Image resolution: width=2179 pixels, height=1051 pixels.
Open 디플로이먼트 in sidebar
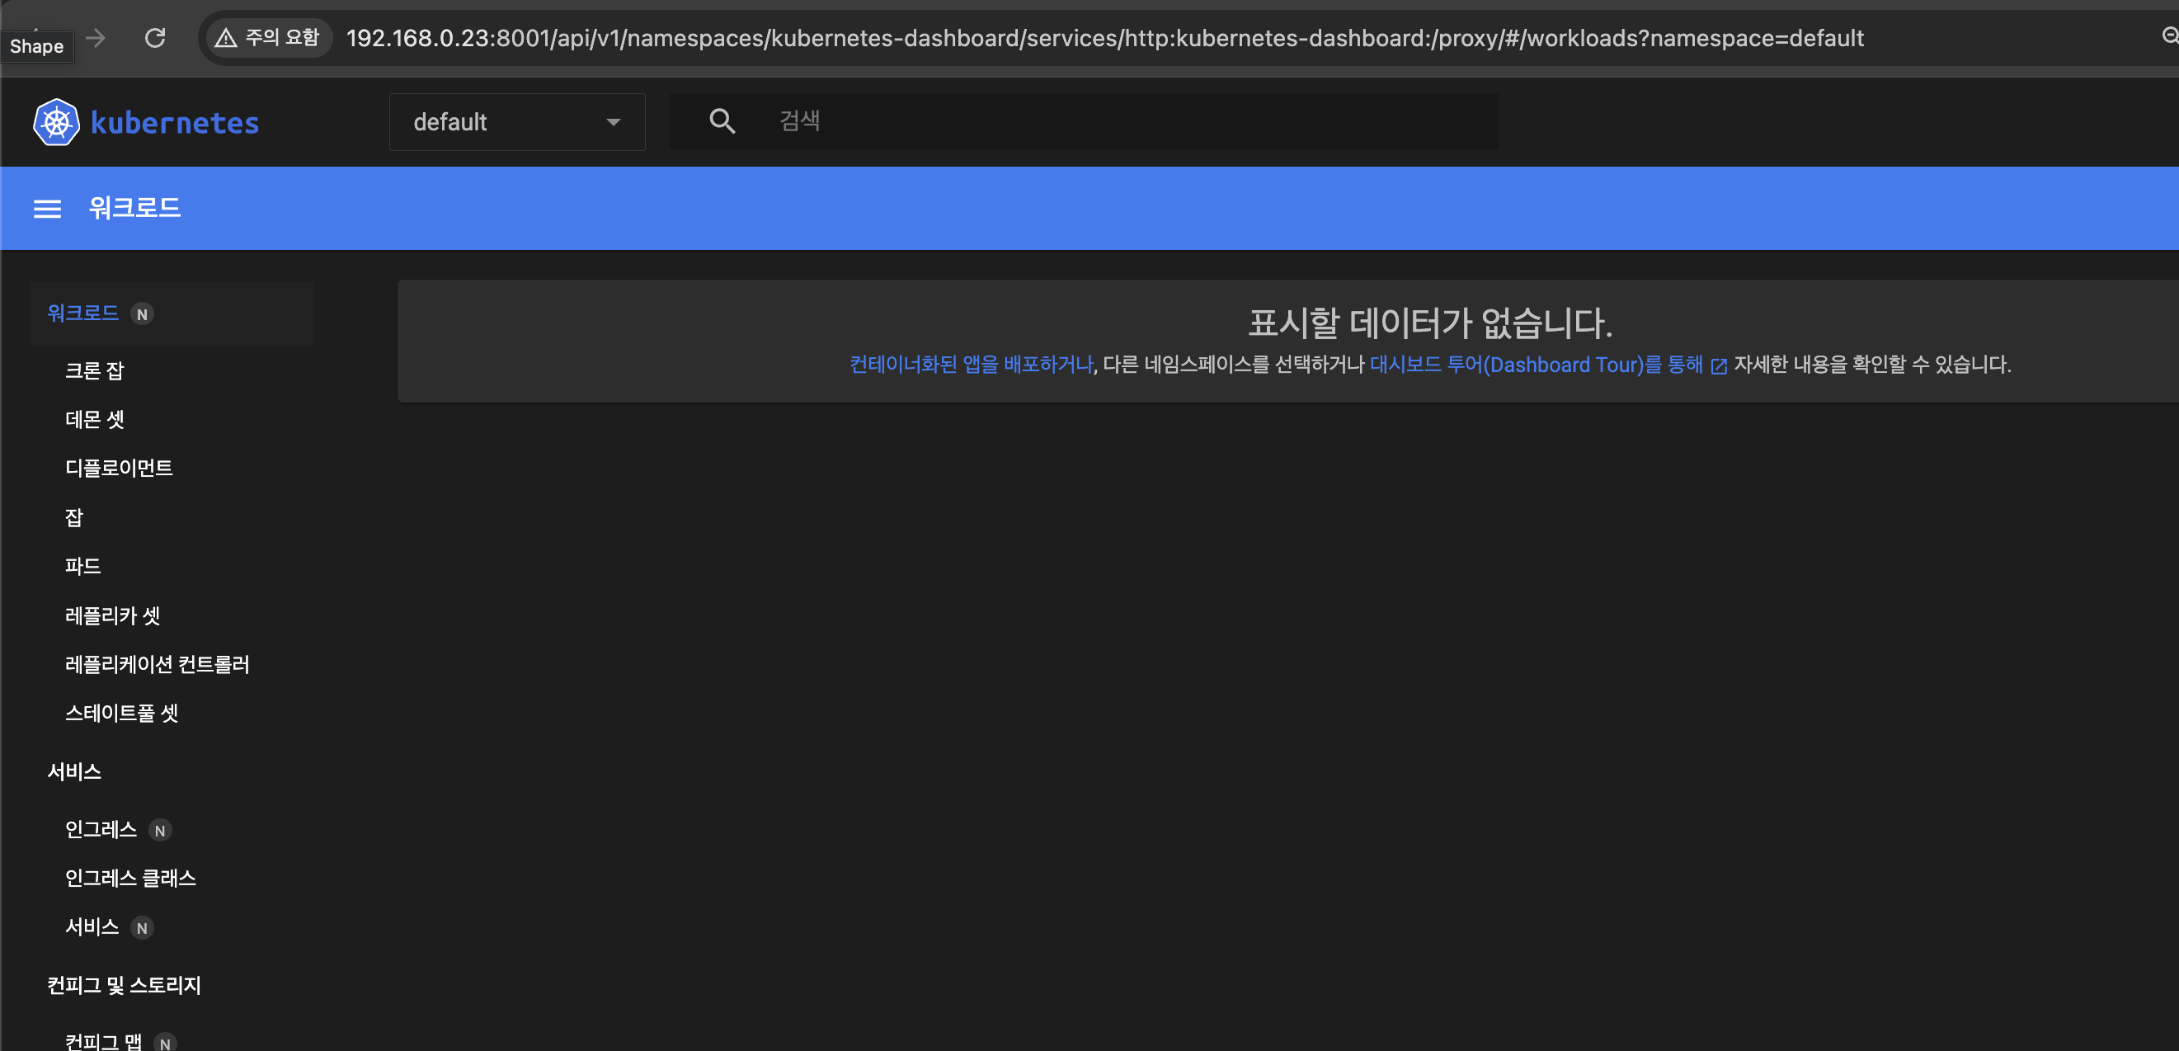pos(119,468)
